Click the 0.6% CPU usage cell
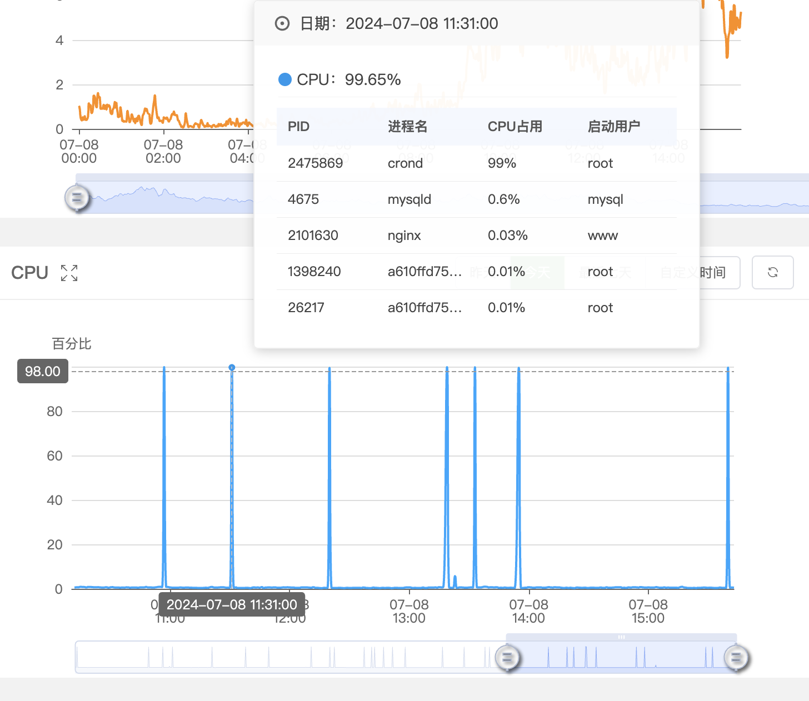 tap(504, 199)
